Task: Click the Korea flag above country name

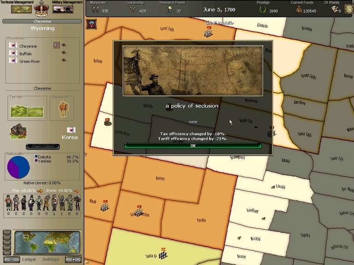Action: click(x=71, y=130)
